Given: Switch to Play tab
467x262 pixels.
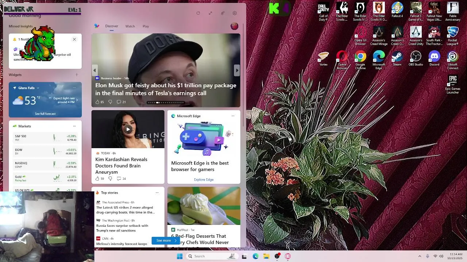Looking at the screenshot, I should click(146, 26).
